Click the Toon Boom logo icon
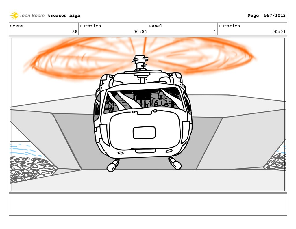 [14, 16]
